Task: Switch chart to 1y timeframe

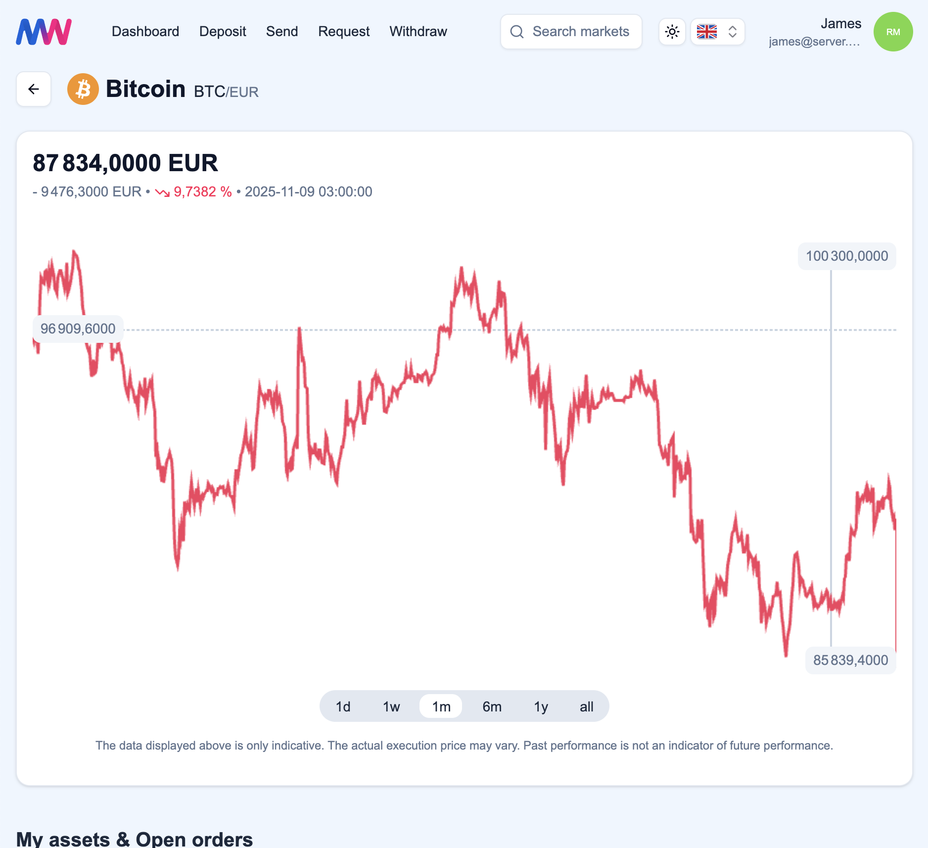Action: click(540, 707)
